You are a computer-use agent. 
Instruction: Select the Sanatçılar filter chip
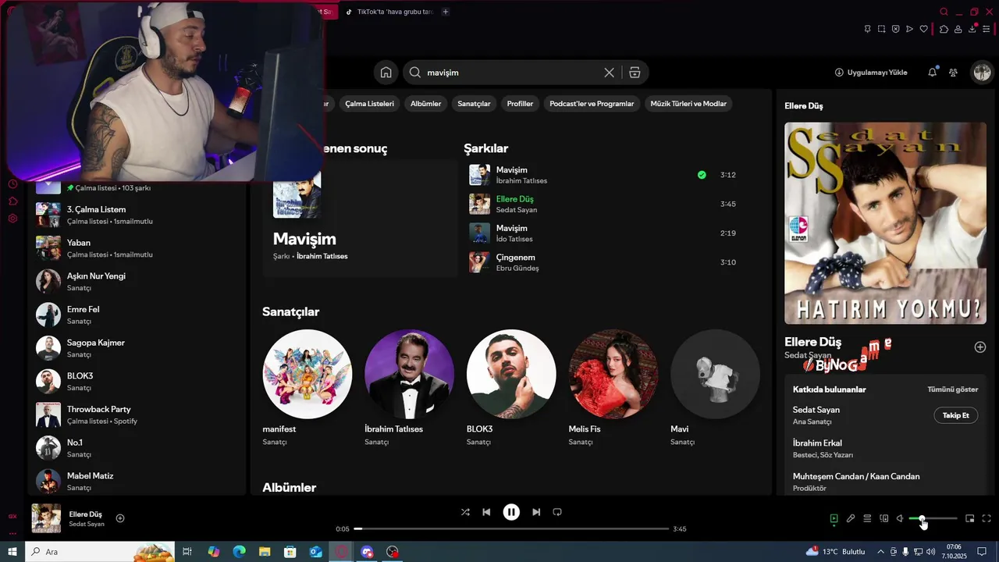pos(474,104)
